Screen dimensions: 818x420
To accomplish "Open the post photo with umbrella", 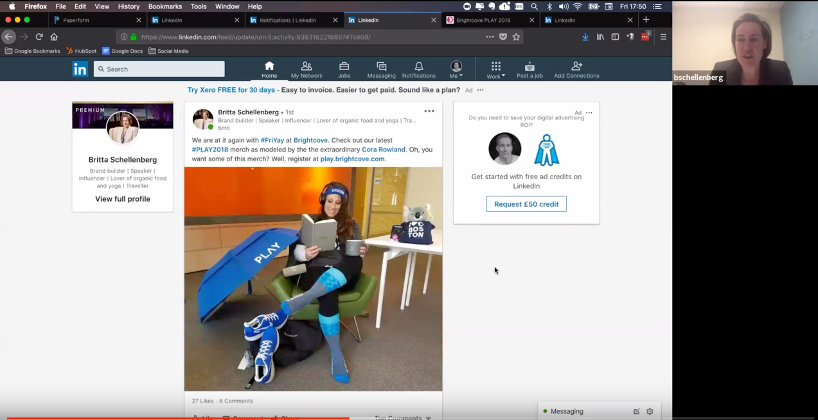I will [x=313, y=279].
